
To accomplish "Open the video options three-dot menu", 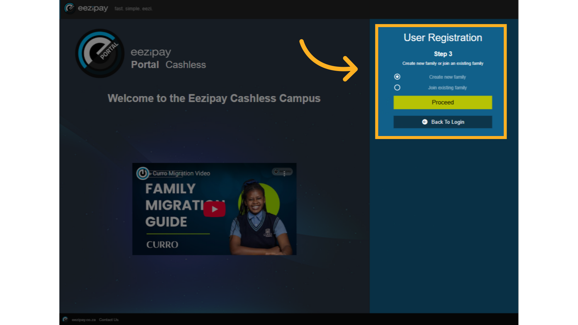I will (284, 174).
